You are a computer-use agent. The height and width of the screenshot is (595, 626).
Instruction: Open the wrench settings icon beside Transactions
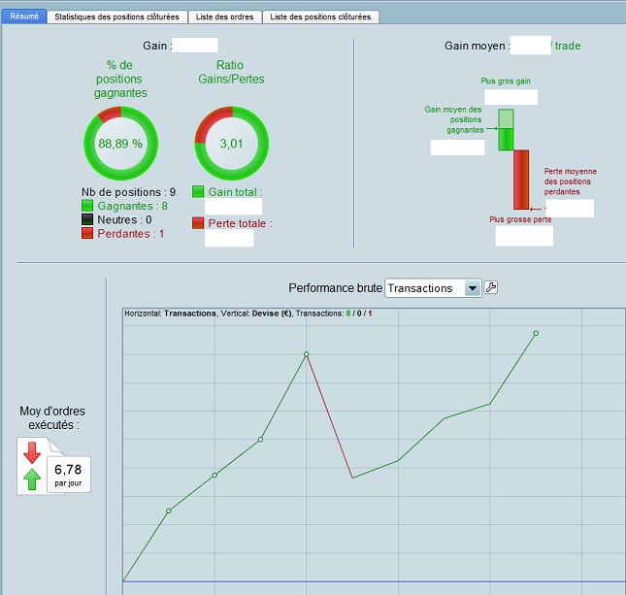click(x=491, y=287)
